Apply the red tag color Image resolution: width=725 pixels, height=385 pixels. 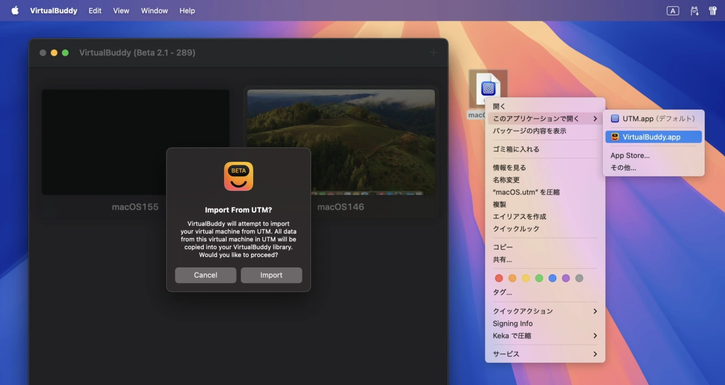click(x=499, y=278)
